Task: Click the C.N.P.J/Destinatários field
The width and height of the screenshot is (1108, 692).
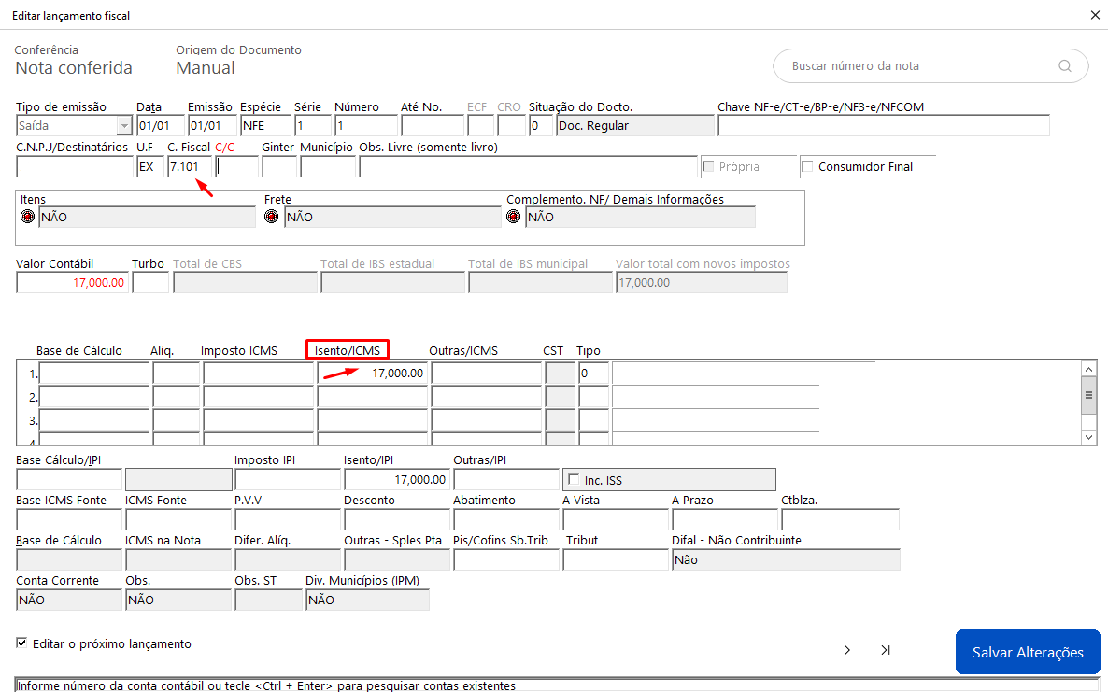Action: [x=74, y=166]
